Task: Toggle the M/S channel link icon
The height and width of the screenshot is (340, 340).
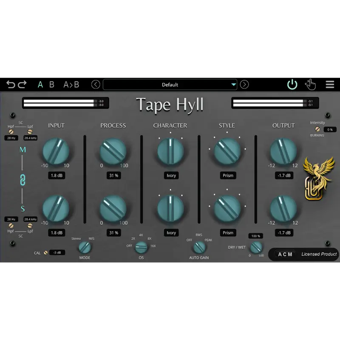Action: [23, 179]
